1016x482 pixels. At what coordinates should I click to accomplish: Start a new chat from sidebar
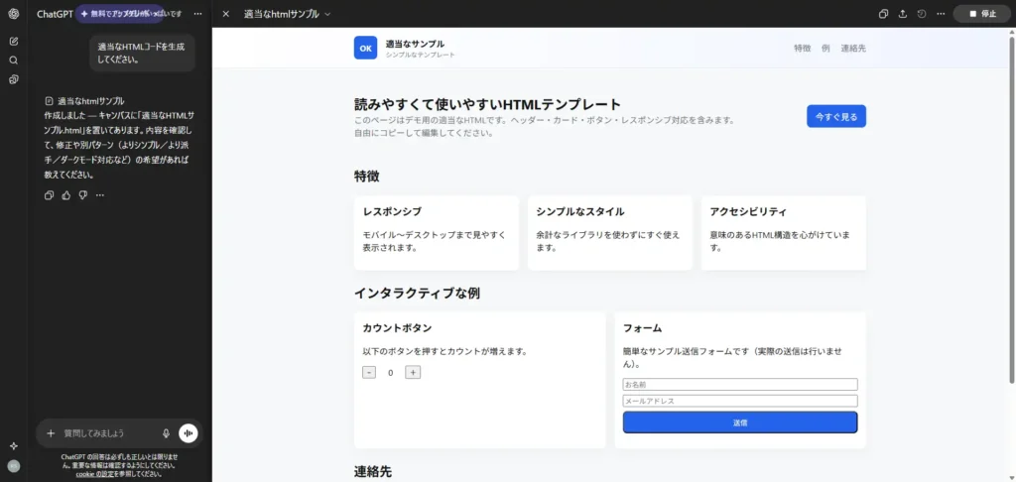click(x=14, y=42)
